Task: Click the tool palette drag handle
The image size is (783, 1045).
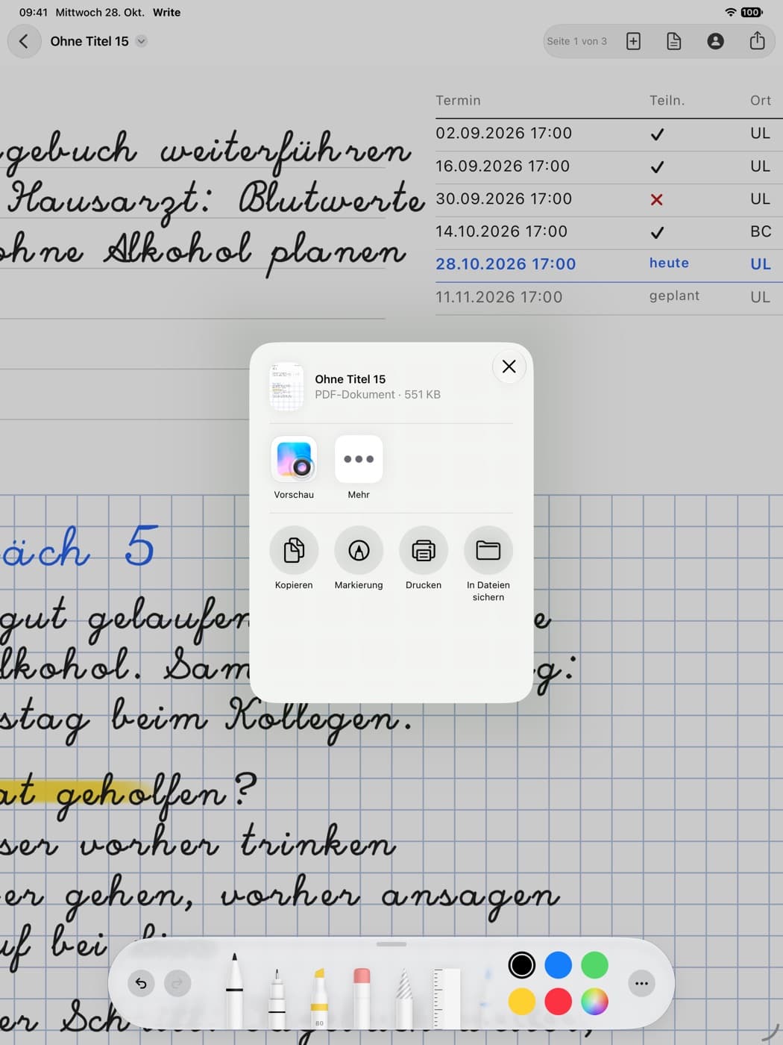Action: point(391,944)
